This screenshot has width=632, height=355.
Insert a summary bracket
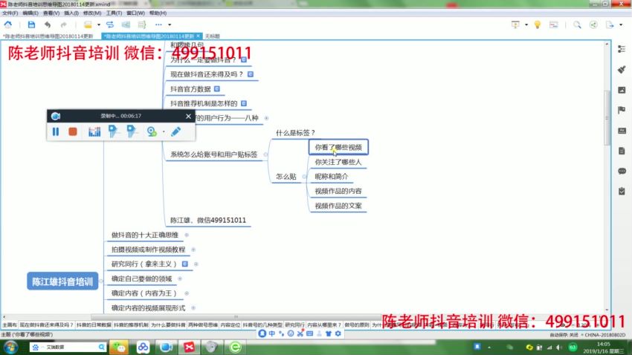click(142, 25)
